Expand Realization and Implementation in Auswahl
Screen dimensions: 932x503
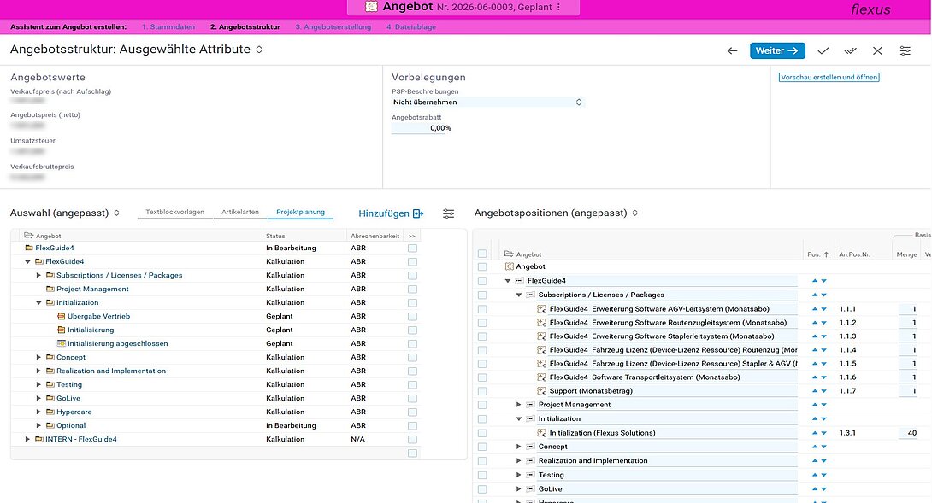38,371
